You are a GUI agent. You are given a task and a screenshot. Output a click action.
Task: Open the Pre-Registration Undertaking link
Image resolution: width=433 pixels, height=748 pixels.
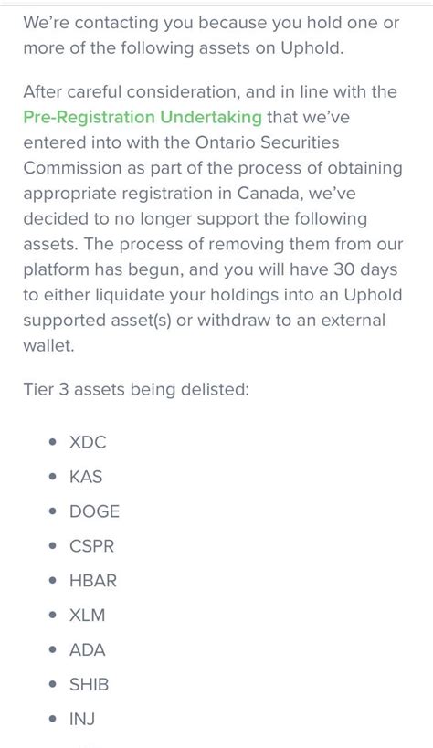click(143, 117)
